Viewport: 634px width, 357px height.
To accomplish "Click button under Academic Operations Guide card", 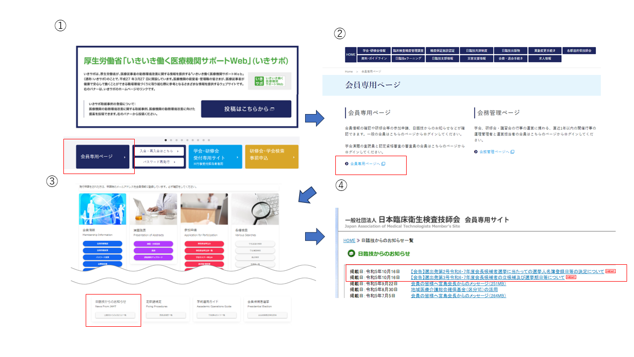I will click(216, 315).
